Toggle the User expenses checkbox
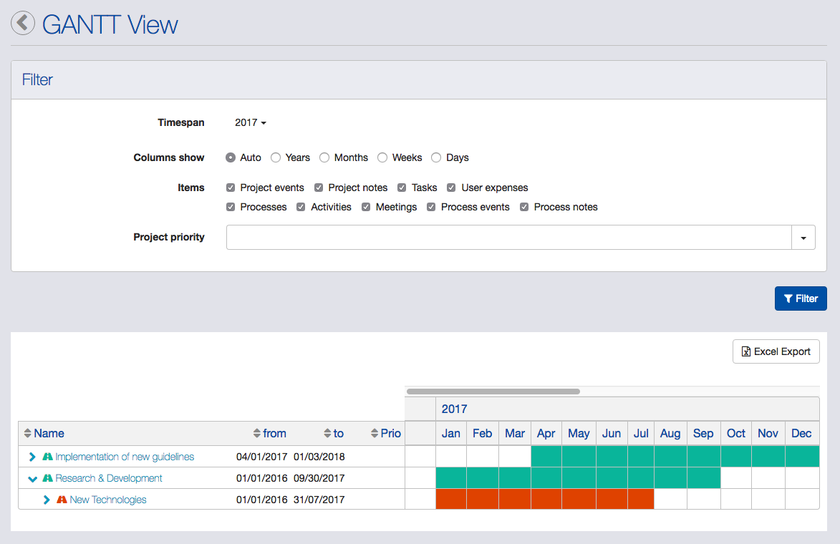This screenshot has height=544, width=840. (451, 188)
